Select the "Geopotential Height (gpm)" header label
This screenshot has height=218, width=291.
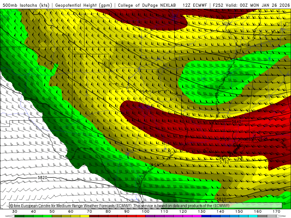click(84, 5)
